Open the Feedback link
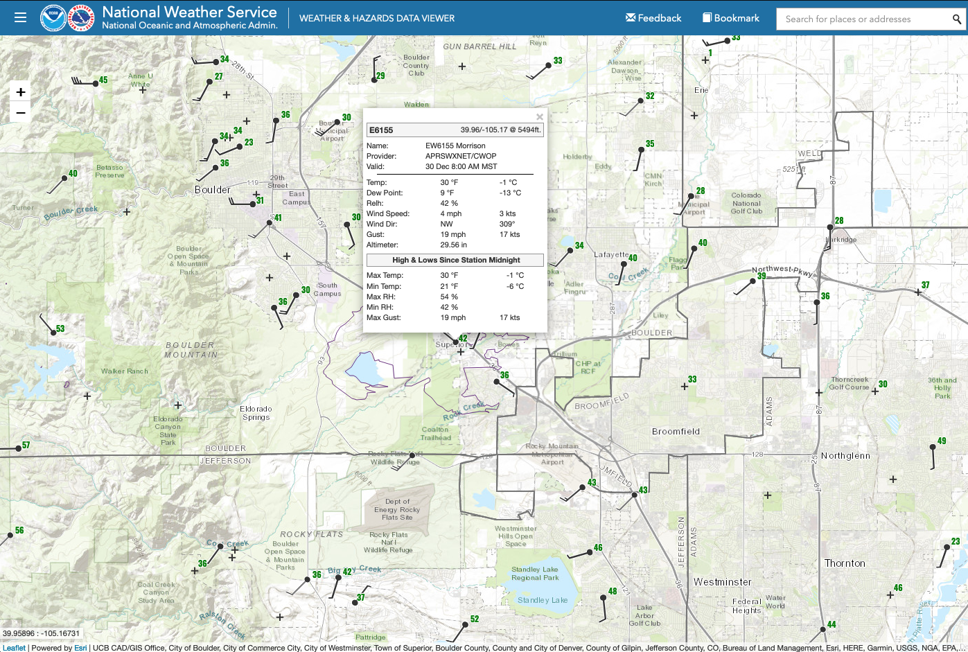The height and width of the screenshot is (652, 968). click(x=653, y=18)
